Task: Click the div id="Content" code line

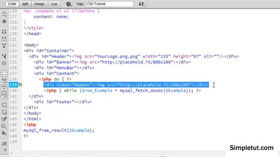Action: click(x=56, y=73)
